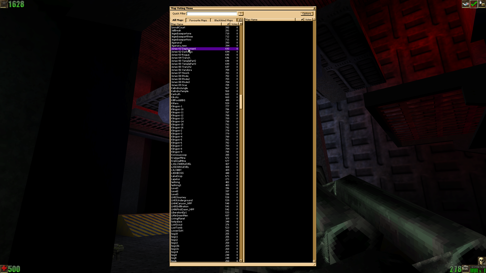Click the map list scrollbar thumb
This screenshot has height=273, width=486.
pyautogui.click(x=241, y=102)
